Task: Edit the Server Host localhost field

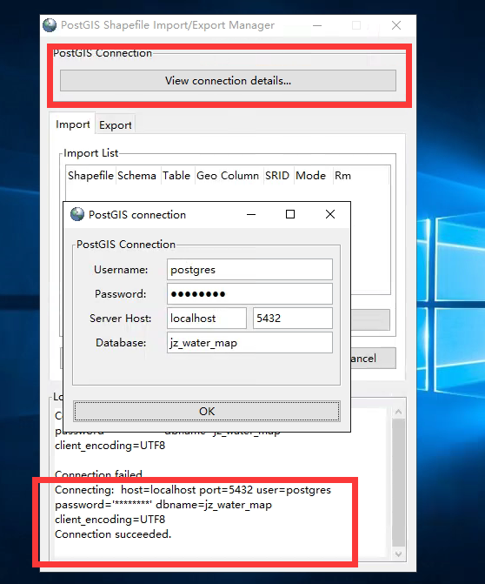Action: point(207,318)
